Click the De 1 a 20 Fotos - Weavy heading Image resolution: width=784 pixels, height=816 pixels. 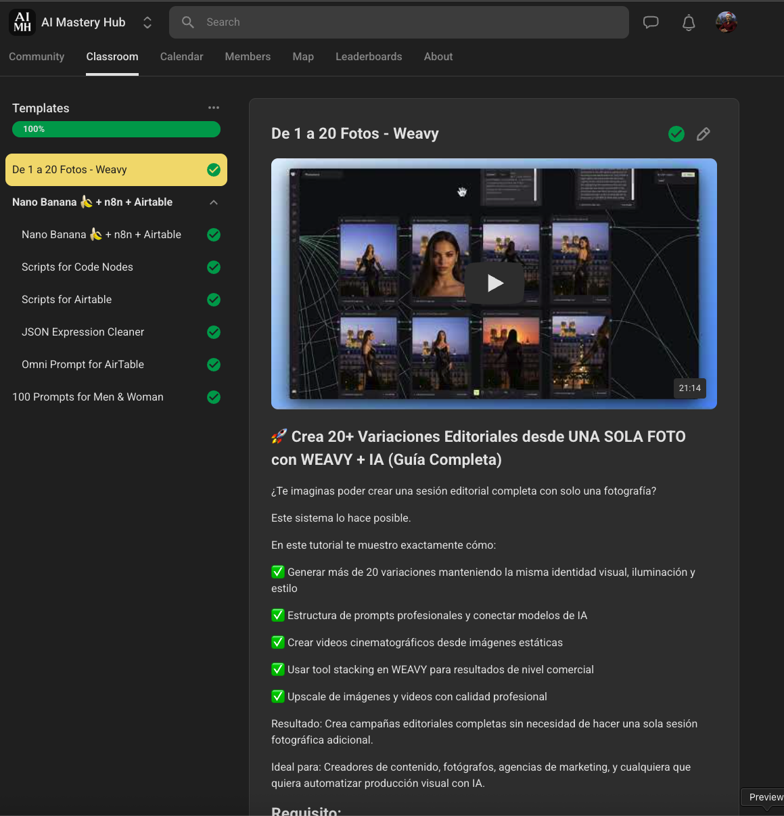355,134
